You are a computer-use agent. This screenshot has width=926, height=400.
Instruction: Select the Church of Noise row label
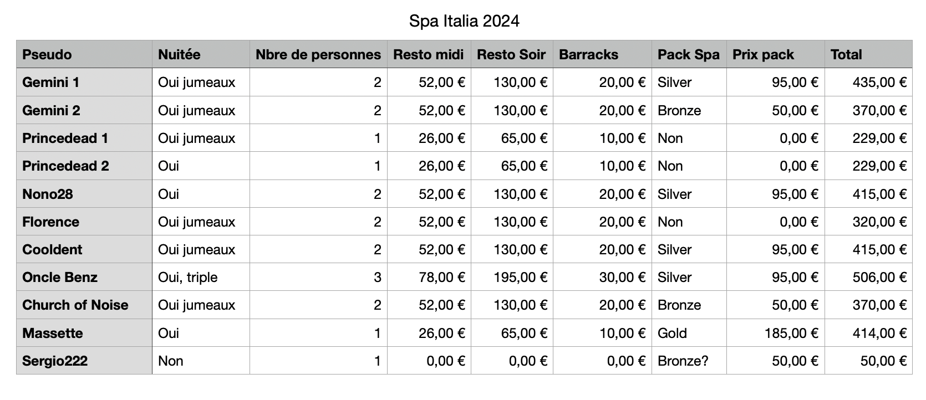(x=75, y=305)
